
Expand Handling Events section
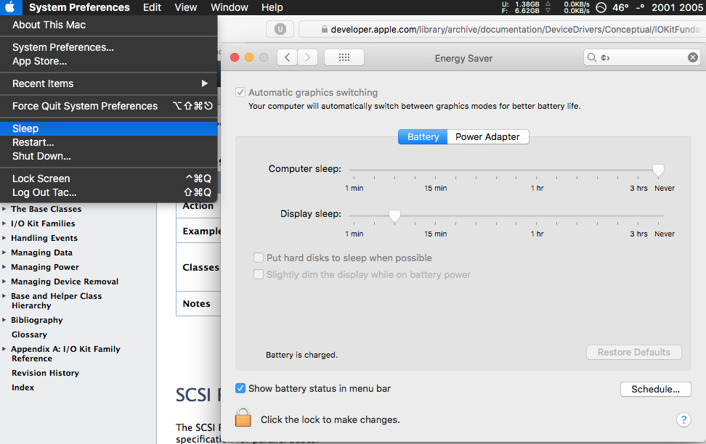pos(4,237)
